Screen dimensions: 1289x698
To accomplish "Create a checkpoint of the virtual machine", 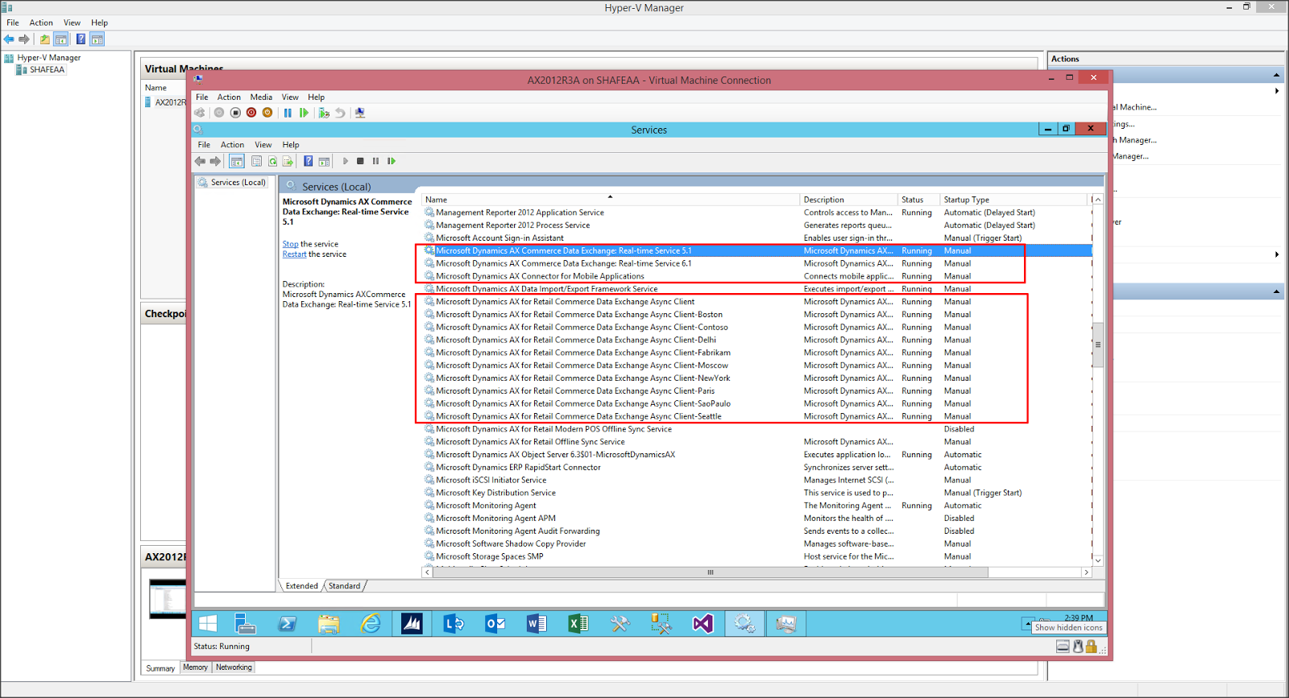I will [x=324, y=113].
